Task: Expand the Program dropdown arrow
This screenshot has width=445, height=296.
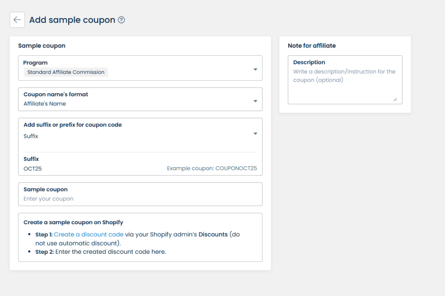Action: pos(255,69)
